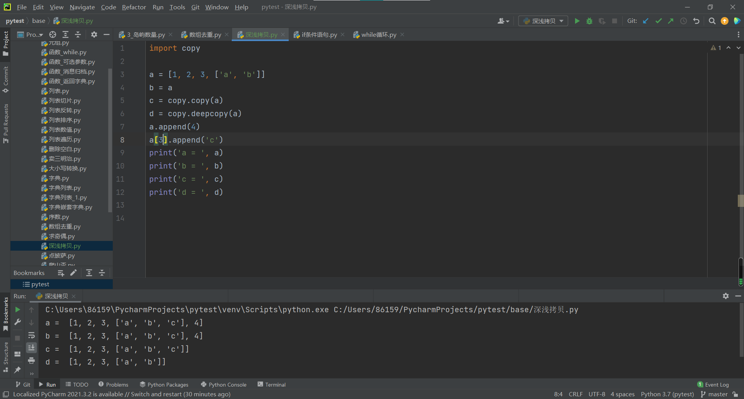
Task: Open the Bookmarks sort/group icon
Action: [61, 273]
